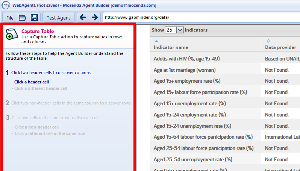Select the Data provider header cell
The image size is (300, 171).
click(280, 47)
